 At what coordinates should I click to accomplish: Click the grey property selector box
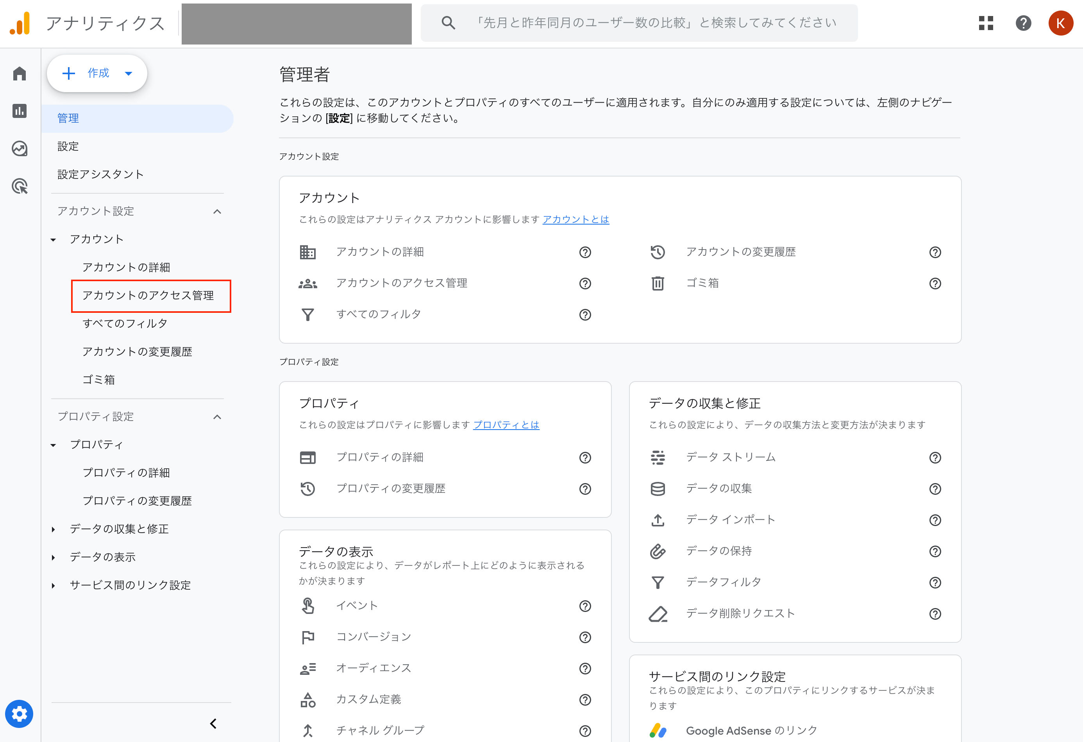tap(297, 24)
